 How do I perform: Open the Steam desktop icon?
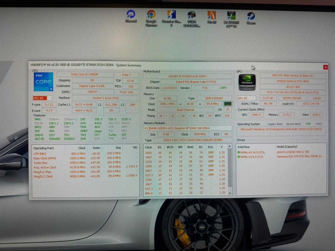click(x=251, y=18)
